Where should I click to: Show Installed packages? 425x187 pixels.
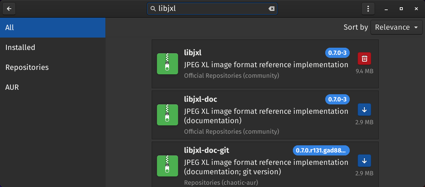[x=53, y=48]
